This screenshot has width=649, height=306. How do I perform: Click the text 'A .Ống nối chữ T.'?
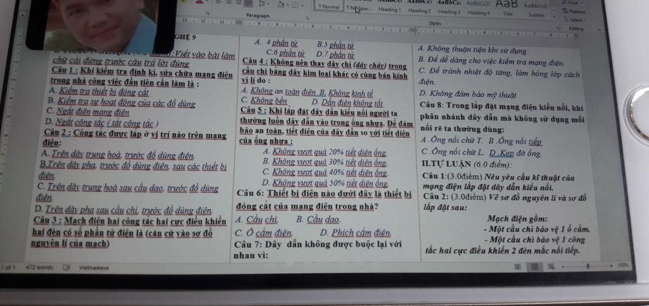(451, 141)
